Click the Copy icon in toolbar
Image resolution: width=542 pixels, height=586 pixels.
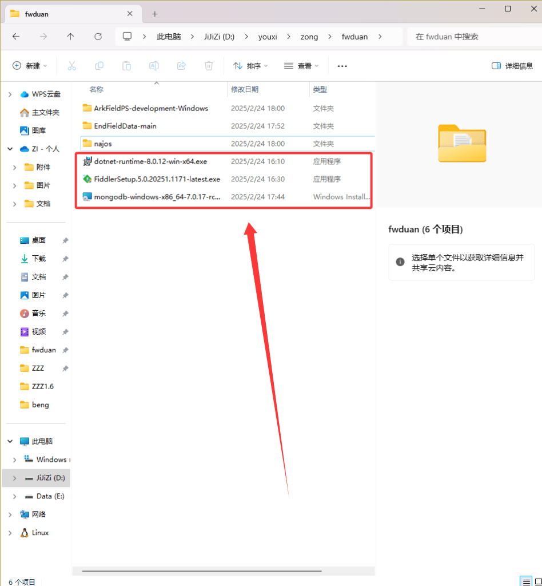[99, 66]
